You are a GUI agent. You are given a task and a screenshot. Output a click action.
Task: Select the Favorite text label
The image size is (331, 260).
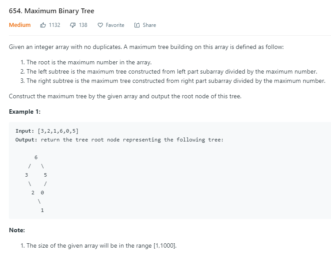[x=115, y=25]
